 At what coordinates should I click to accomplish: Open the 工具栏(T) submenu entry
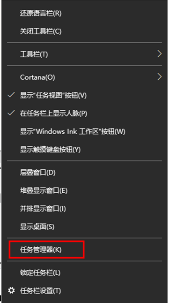click(84, 54)
